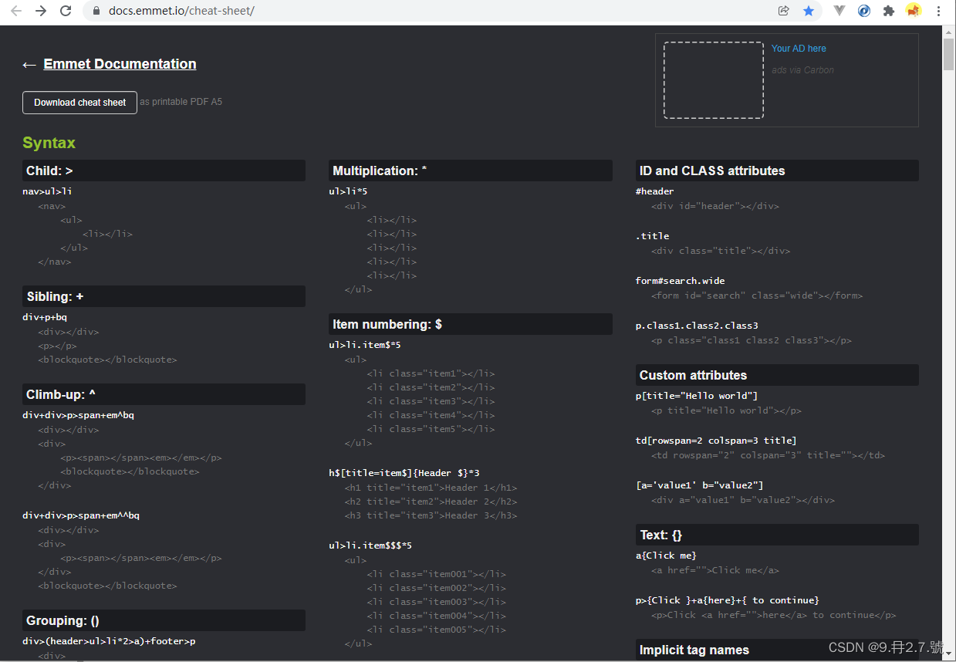Click the page's vertical scrollbar thumb

click(x=948, y=54)
